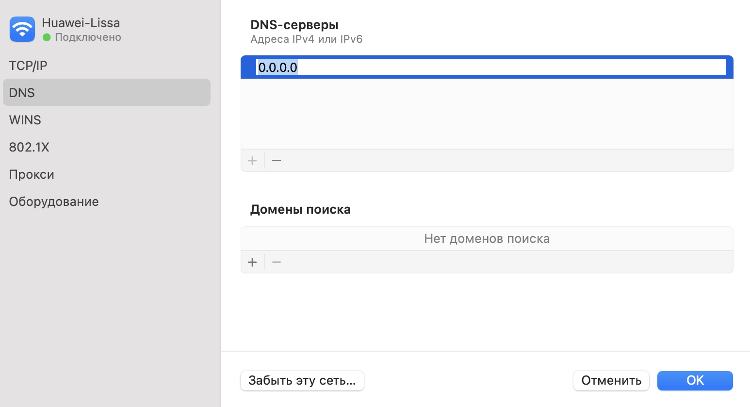Click the empty DNS servers list area
Screen dimensions: 750x407
[x=487, y=112]
